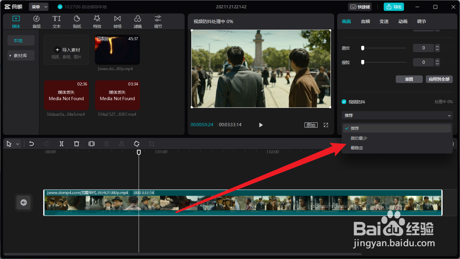Viewport: 460px width, 259px height.
Task: Select missing media 554a2527...8387.mp4
Action: point(117,95)
